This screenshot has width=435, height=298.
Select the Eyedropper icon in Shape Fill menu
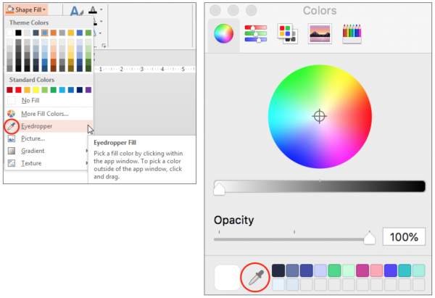12,127
